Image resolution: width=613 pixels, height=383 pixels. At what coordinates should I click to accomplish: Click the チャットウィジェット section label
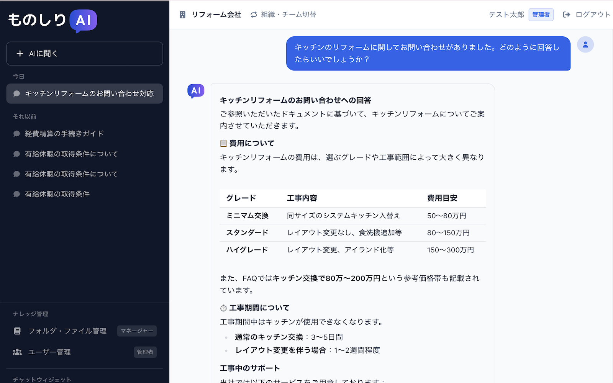point(42,380)
